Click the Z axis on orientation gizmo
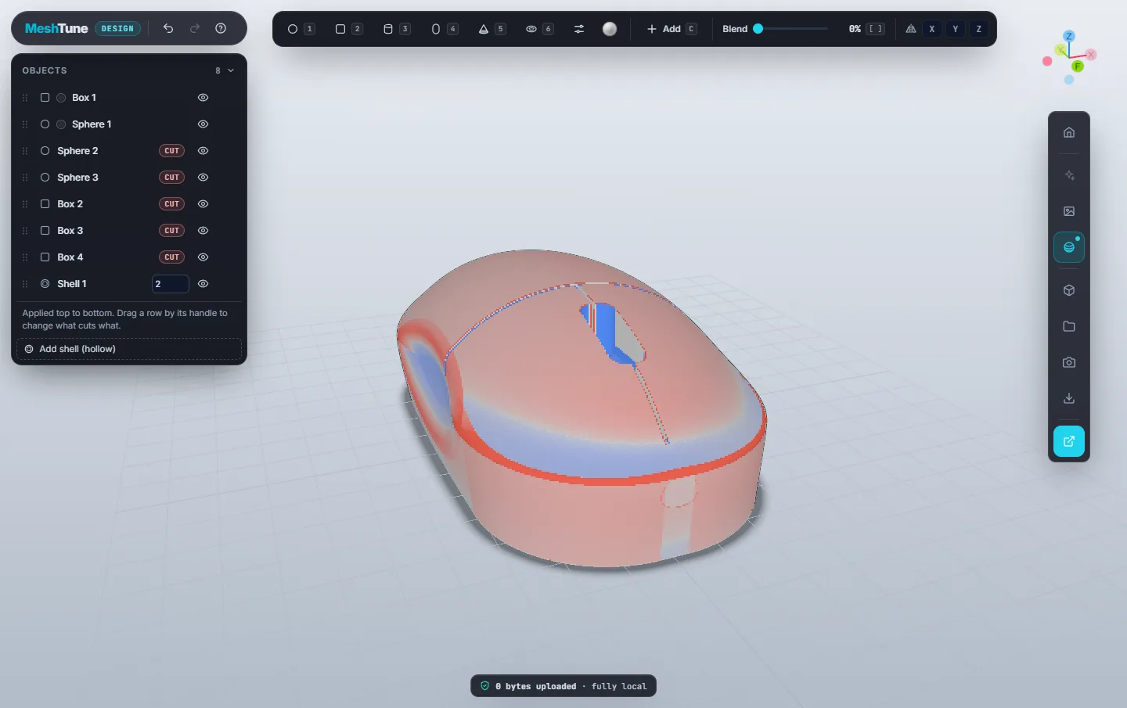Viewport: 1127px width, 708px height. 1069,36
